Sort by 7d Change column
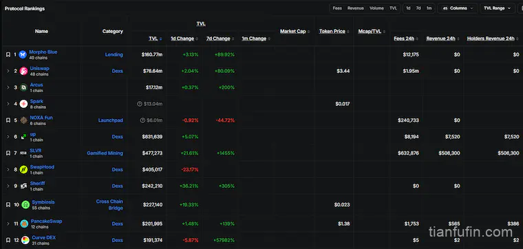 tap(220, 39)
